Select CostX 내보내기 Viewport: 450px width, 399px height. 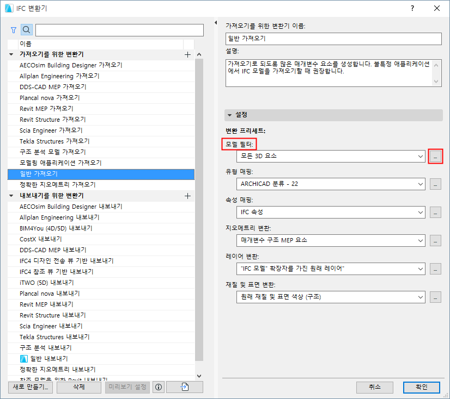tap(101, 240)
